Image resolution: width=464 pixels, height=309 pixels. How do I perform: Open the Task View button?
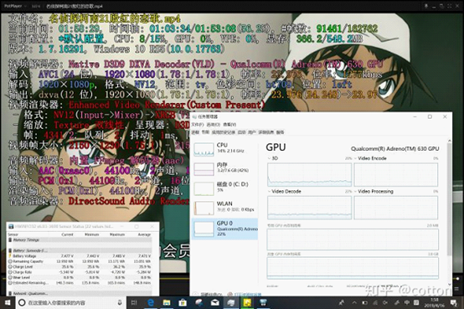pyautogui.click(x=134, y=302)
